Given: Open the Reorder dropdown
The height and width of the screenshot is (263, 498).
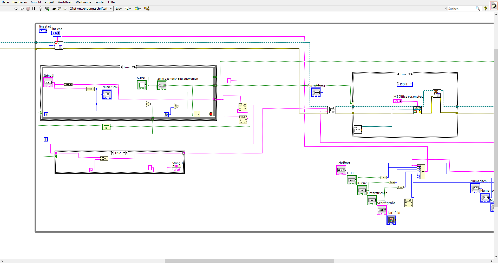Looking at the screenshot, I should coord(138,9).
